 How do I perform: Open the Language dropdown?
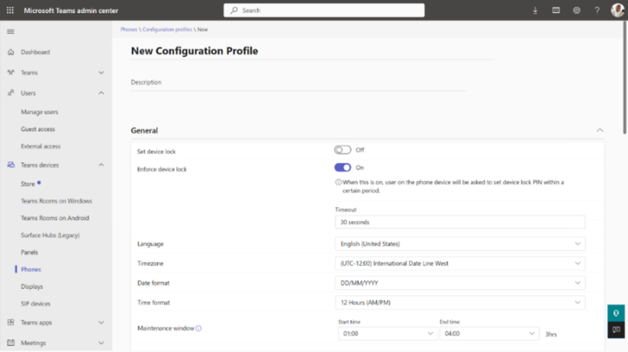pyautogui.click(x=459, y=244)
